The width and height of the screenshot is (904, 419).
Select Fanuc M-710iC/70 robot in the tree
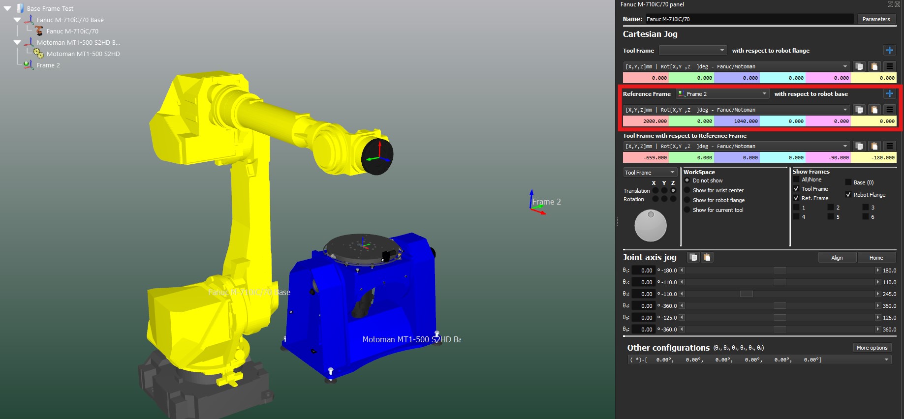pos(72,31)
